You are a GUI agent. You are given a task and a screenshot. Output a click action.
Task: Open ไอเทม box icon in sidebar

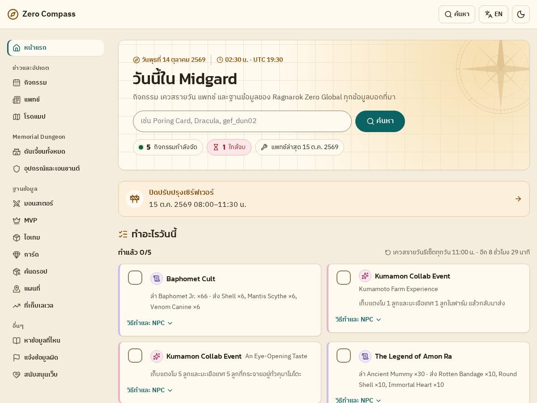click(17, 237)
